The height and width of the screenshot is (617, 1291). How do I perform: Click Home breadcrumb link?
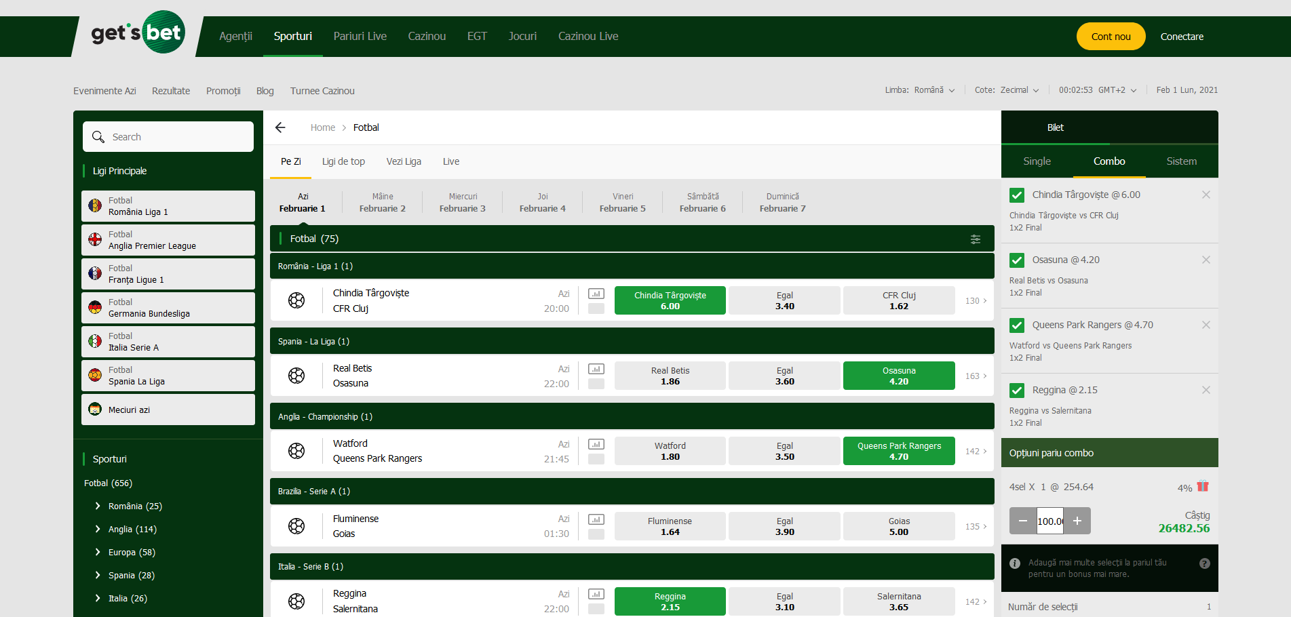point(323,127)
